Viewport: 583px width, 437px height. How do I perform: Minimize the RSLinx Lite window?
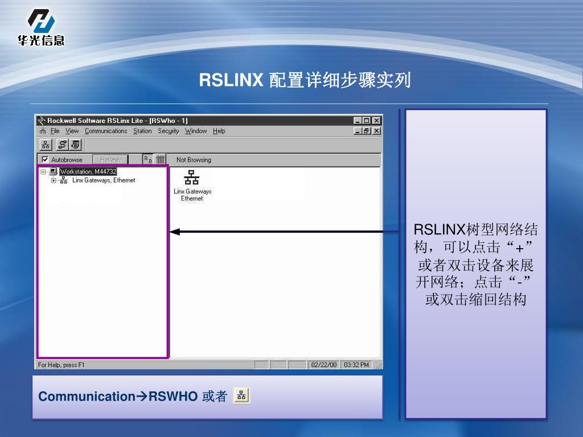358,121
